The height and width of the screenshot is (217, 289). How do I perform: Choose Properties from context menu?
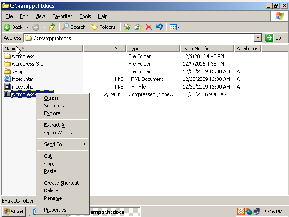click(x=62, y=210)
